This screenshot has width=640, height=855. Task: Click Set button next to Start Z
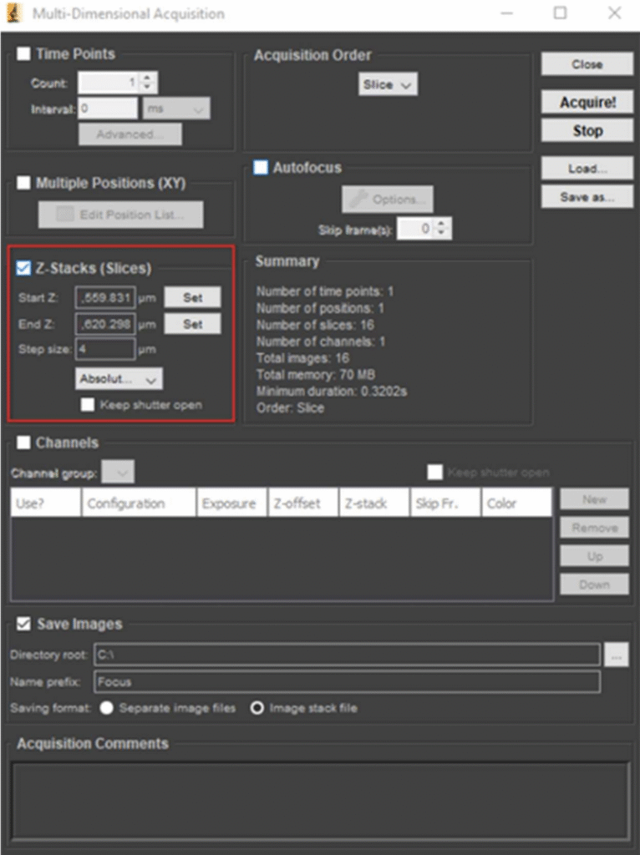click(192, 297)
